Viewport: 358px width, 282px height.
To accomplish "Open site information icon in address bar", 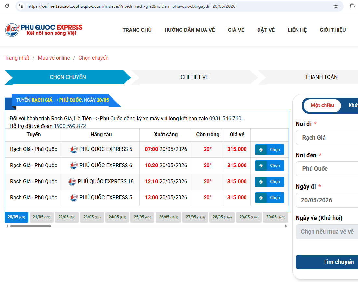I will point(21,6).
